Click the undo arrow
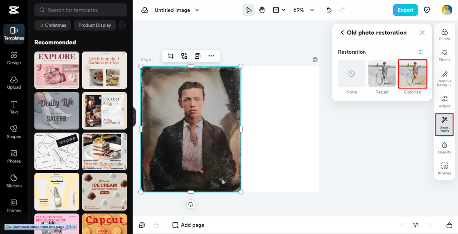Viewport: 458px width, 234px height. click(329, 10)
